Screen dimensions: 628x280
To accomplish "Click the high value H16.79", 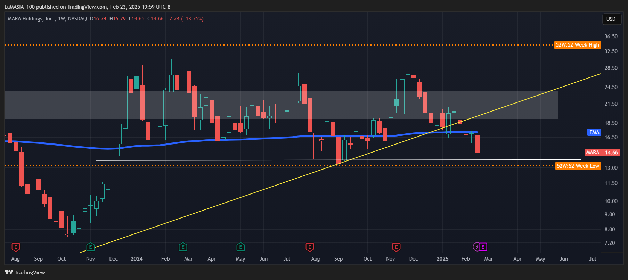I will tap(117, 19).
